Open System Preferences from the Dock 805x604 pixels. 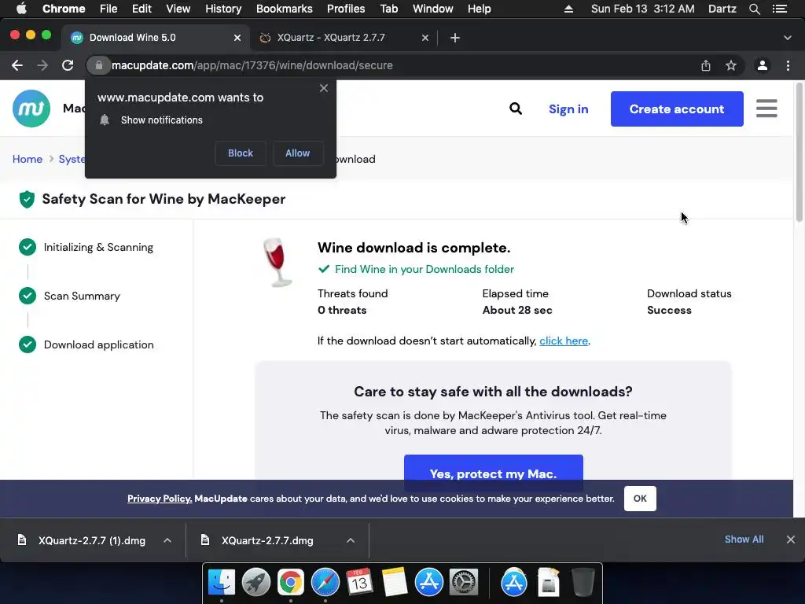click(x=464, y=583)
